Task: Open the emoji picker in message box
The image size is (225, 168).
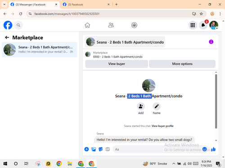Action: pyautogui.click(x=205, y=149)
